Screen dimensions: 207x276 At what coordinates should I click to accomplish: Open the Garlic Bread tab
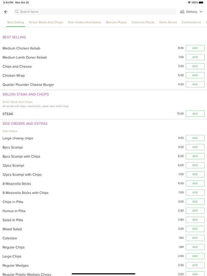point(168,22)
